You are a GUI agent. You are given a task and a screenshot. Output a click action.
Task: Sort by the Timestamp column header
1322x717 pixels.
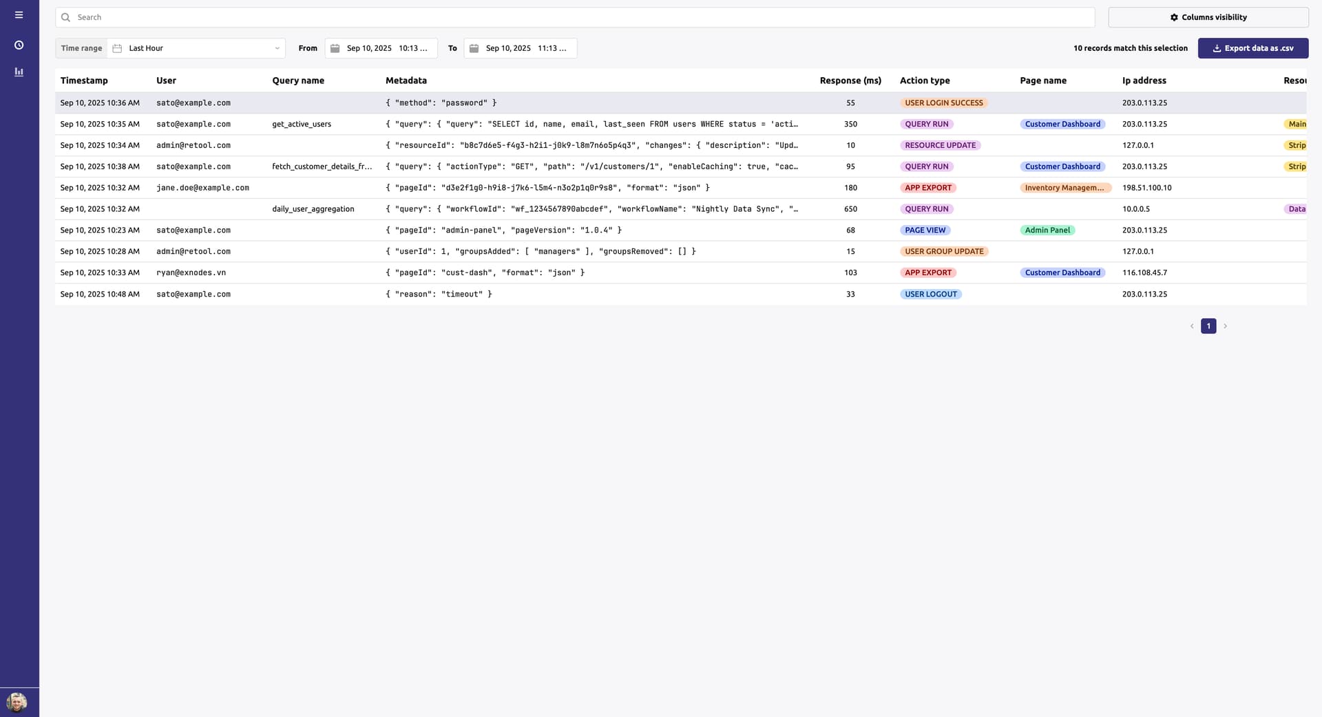tap(84, 81)
